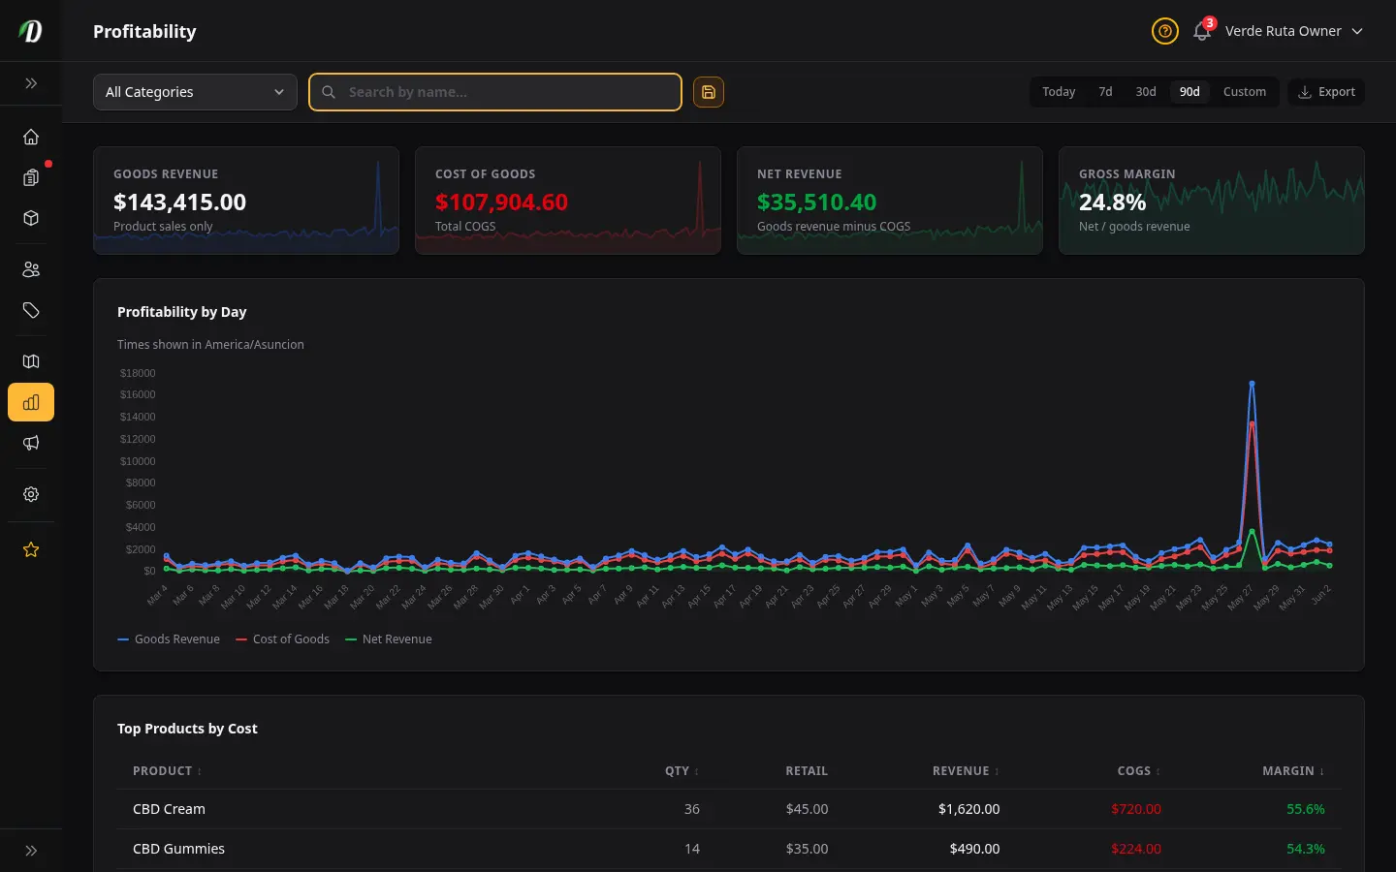The height and width of the screenshot is (872, 1396).
Task: Select the 90d date range
Action: tap(1190, 92)
